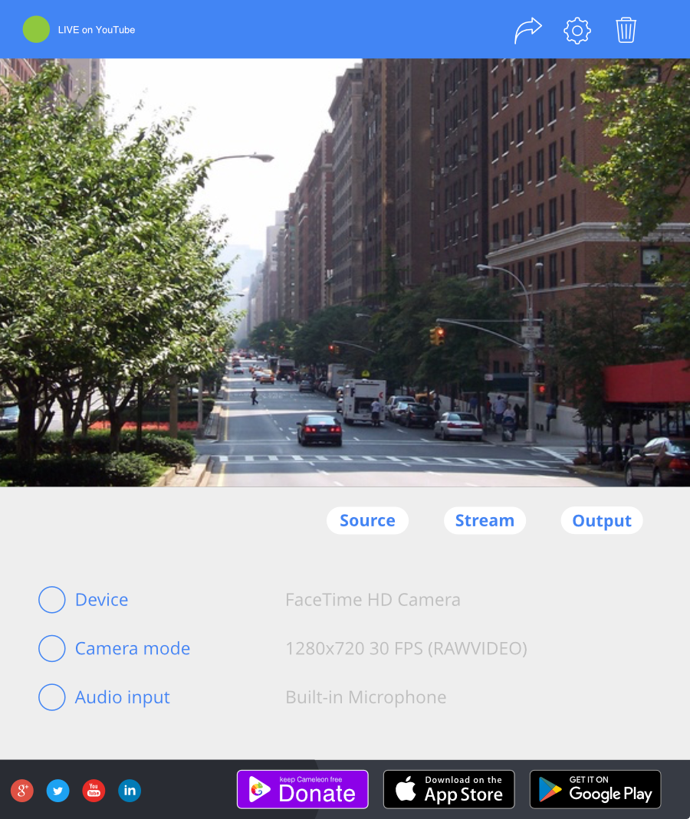The height and width of the screenshot is (819, 690).
Task: Open the YouTube social icon
Action: (x=94, y=791)
